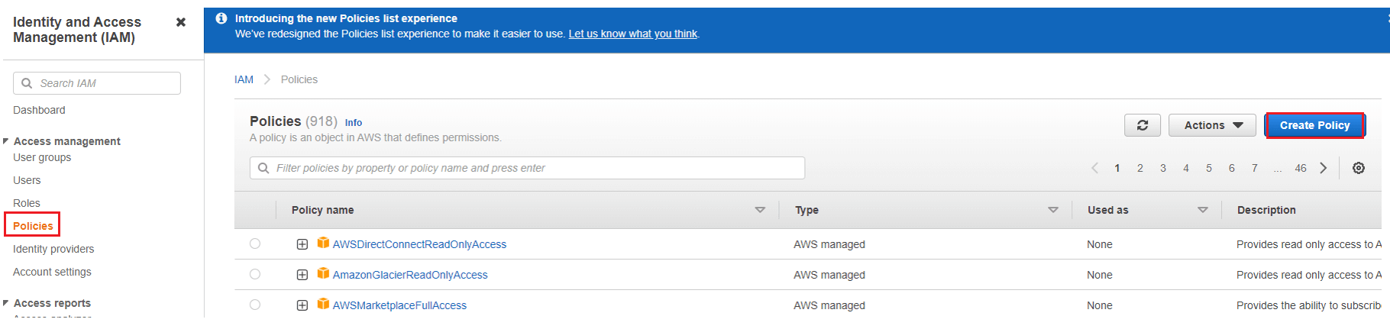Expand the AWSMarketplaceFullAccess policy details

click(302, 305)
